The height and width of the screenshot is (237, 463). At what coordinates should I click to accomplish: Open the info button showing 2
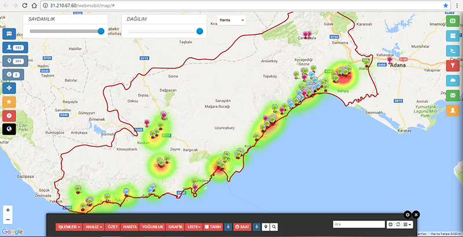tap(13, 75)
